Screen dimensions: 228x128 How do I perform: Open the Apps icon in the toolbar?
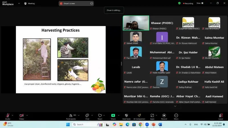coord(152,116)
